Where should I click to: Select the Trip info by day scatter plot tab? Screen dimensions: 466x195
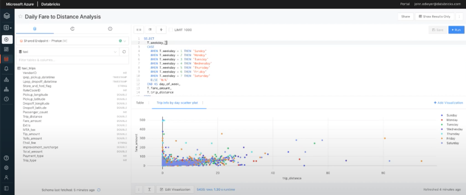177,103
